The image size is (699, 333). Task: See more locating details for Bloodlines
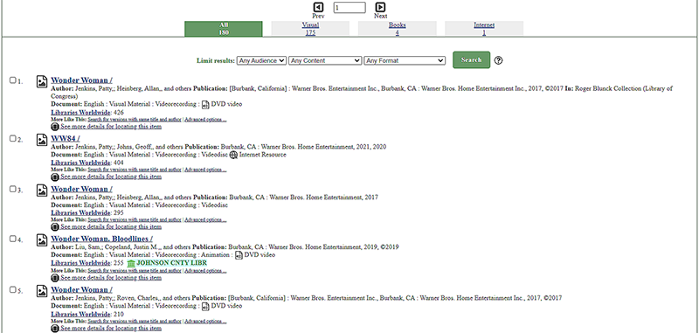tap(111, 278)
